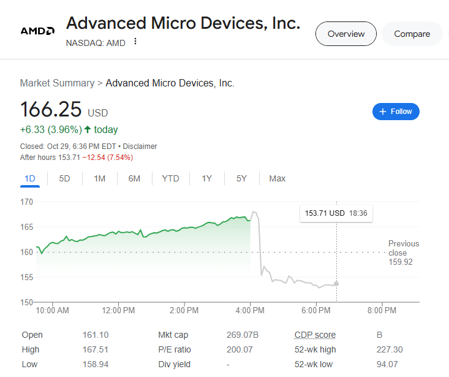Viewport: 449px width, 377px height.
Task: Switch chart to 5D range
Action: pyautogui.click(x=64, y=179)
